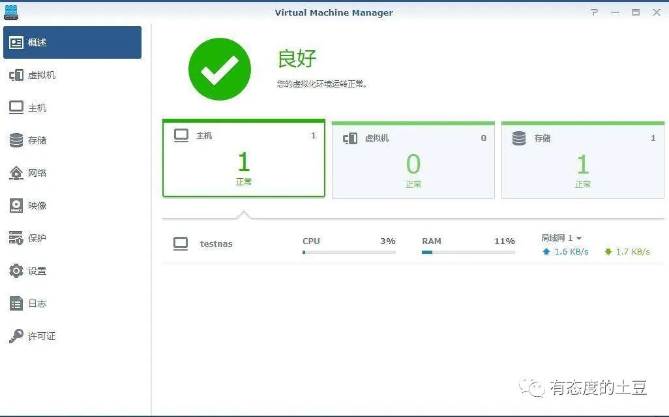669x417 pixels.
Task: Open the 保护 protection label
Action: point(37,238)
